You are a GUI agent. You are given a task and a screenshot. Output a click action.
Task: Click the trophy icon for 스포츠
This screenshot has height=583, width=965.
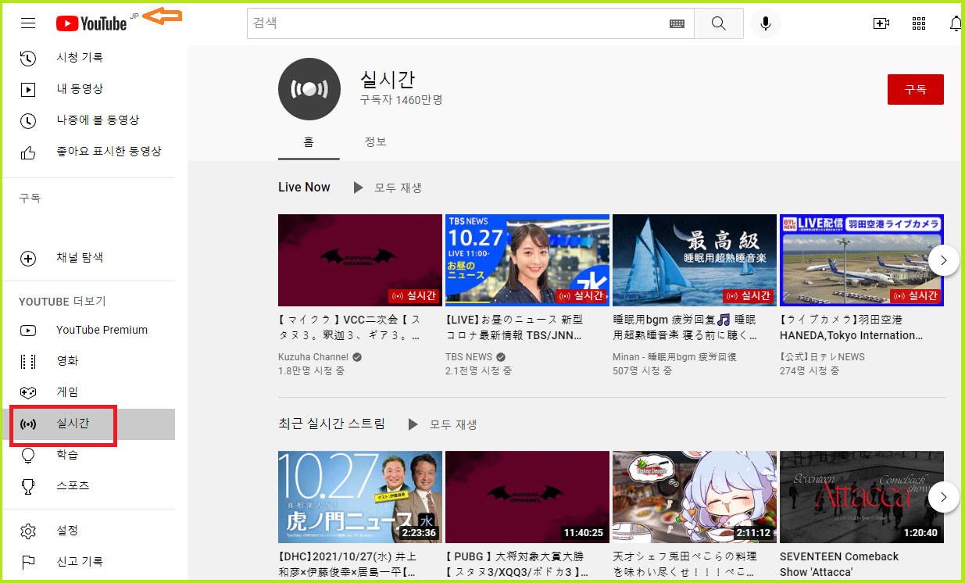point(28,486)
